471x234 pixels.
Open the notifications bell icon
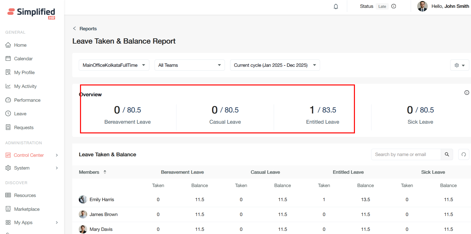pyautogui.click(x=336, y=7)
